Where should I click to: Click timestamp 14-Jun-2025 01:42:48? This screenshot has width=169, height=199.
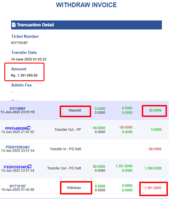pyautogui.click(x=18, y=189)
